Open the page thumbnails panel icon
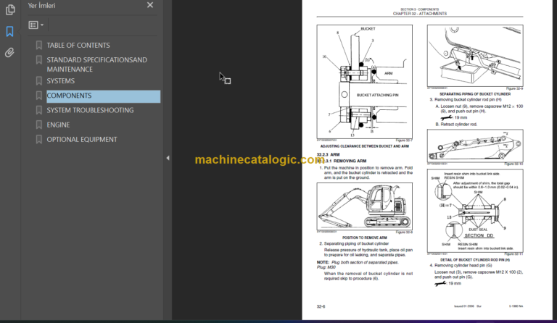The width and height of the screenshot is (557, 323). pos(9,10)
